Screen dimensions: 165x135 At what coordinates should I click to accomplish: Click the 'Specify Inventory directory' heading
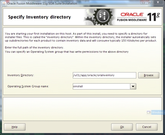[x=39, y=17]
